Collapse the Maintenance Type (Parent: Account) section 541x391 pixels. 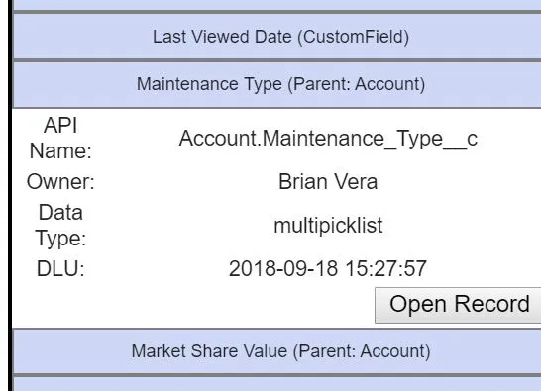(277, 84)
